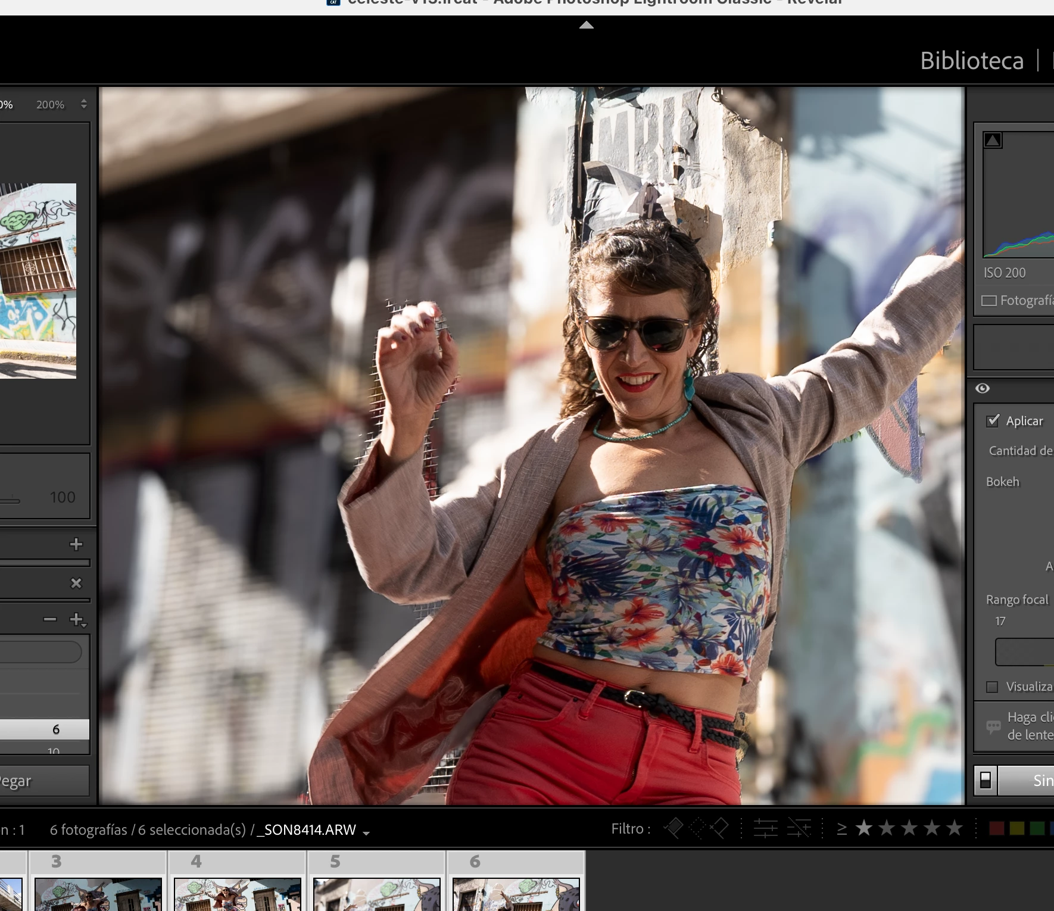Open navigator zoom level stepper arrows

pos(84,104)
